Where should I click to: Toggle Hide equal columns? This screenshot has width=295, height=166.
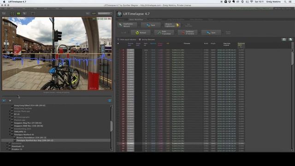point(127,40)
